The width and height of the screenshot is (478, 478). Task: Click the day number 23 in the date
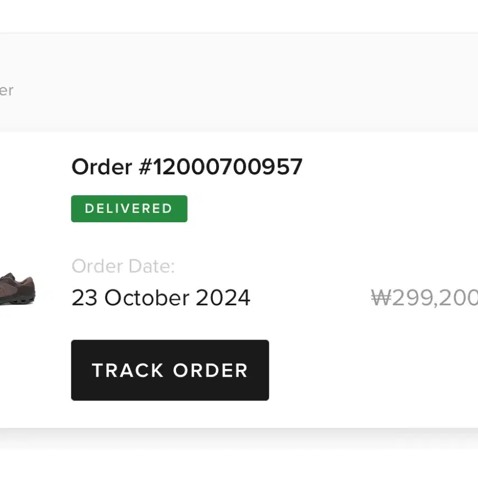pos(85,298)
